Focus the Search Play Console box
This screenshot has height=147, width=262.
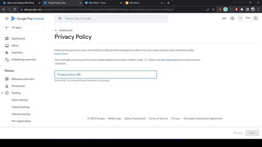click(111, 18)
